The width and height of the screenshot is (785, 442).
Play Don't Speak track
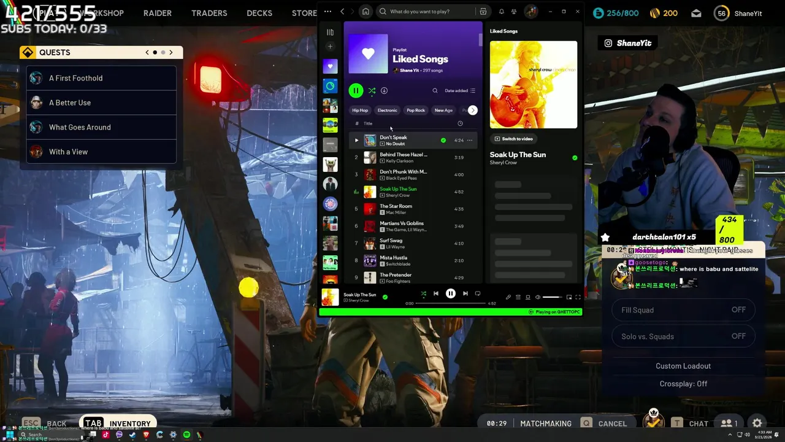click(x=356, y=140)
